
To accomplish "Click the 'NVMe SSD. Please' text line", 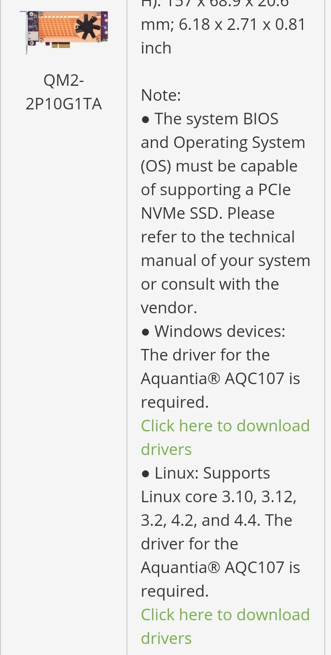I will tap(207, 213).
